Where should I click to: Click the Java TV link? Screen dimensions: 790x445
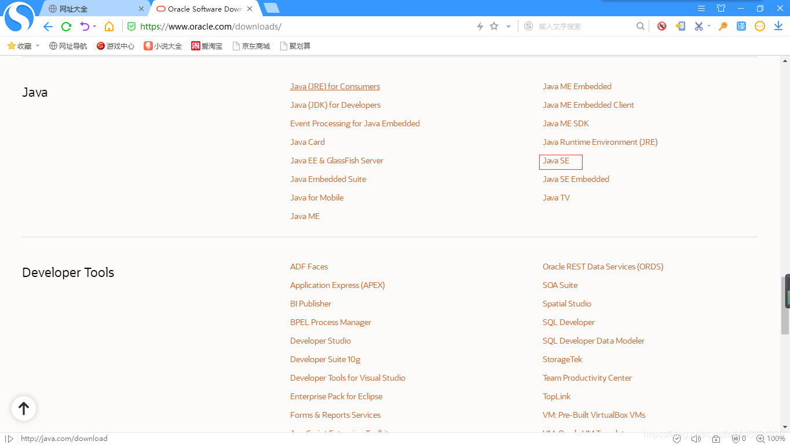[556, 198]
